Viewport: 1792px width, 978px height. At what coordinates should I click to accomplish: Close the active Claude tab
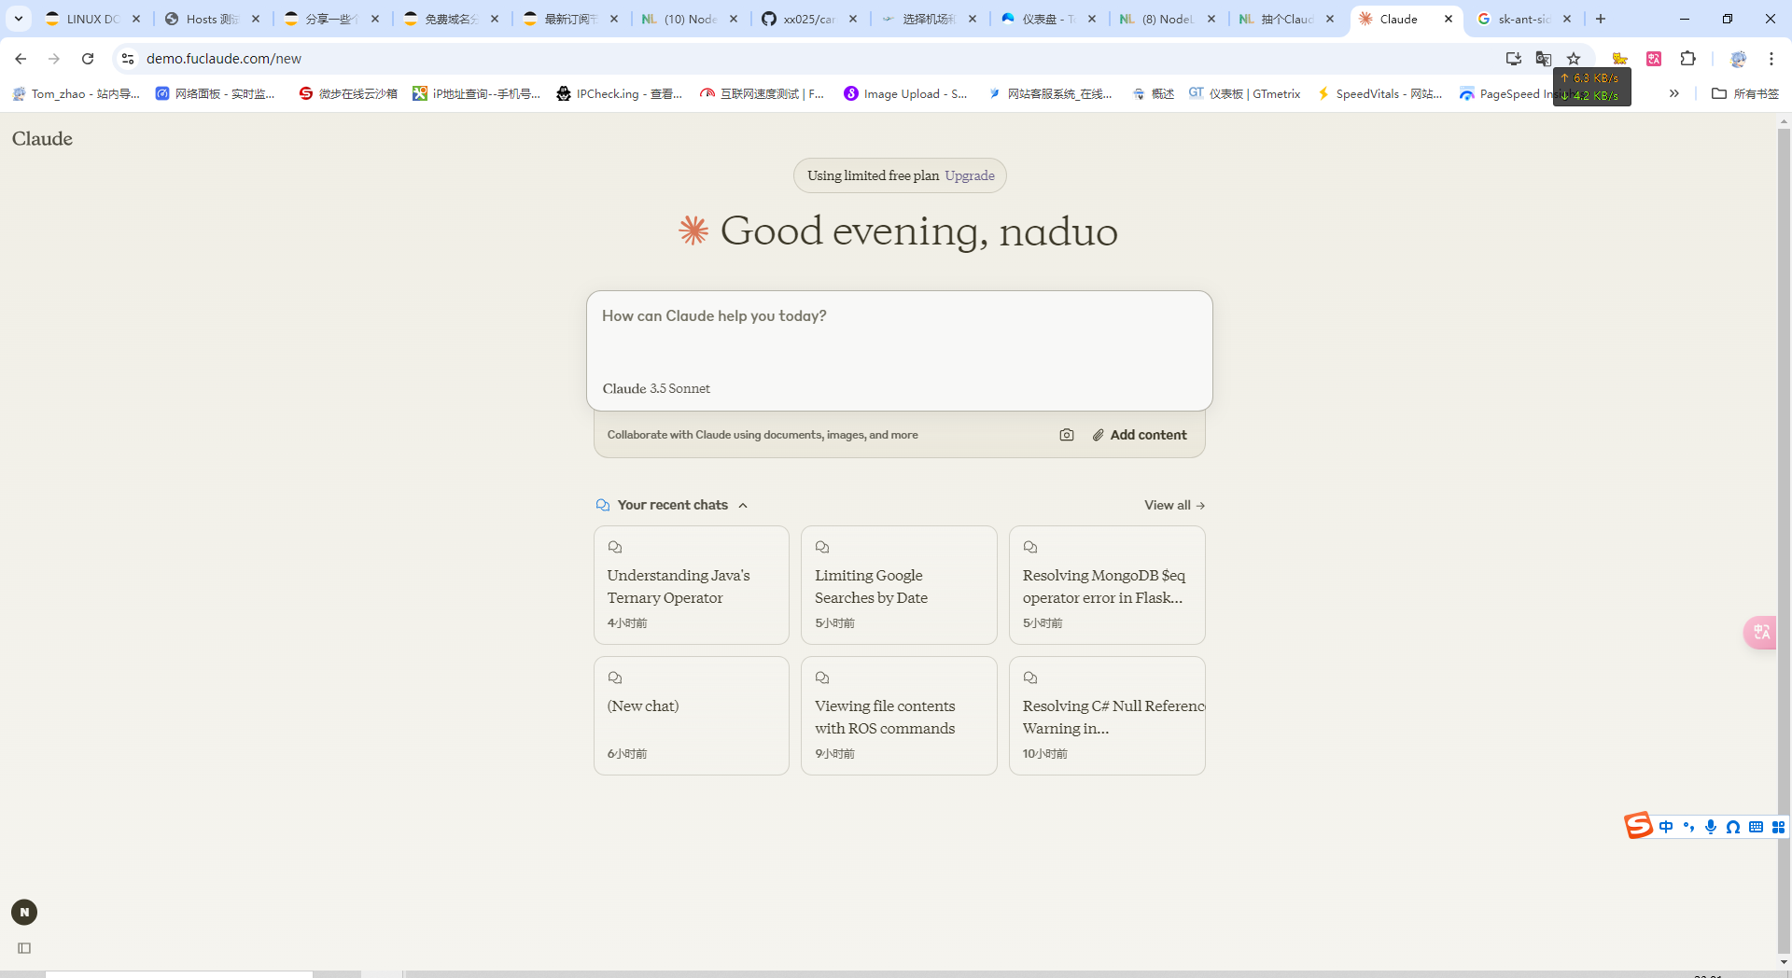pos(1449,19)
